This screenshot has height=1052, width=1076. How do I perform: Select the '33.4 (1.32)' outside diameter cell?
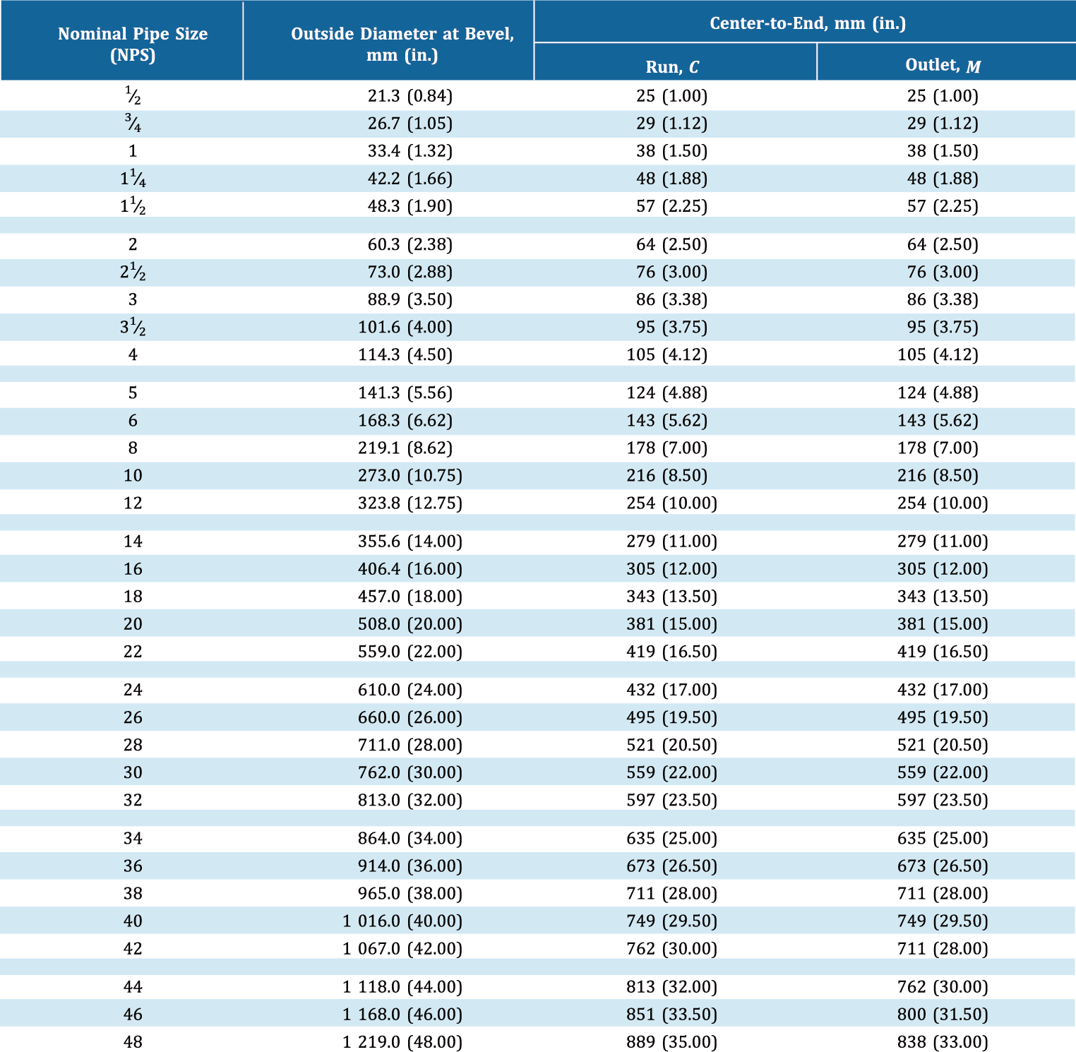[410, 151]
